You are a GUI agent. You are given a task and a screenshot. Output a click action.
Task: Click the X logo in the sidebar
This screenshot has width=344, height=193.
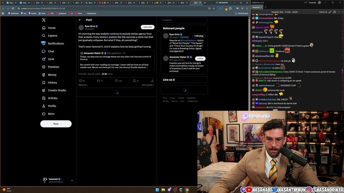tap(44, 20)
